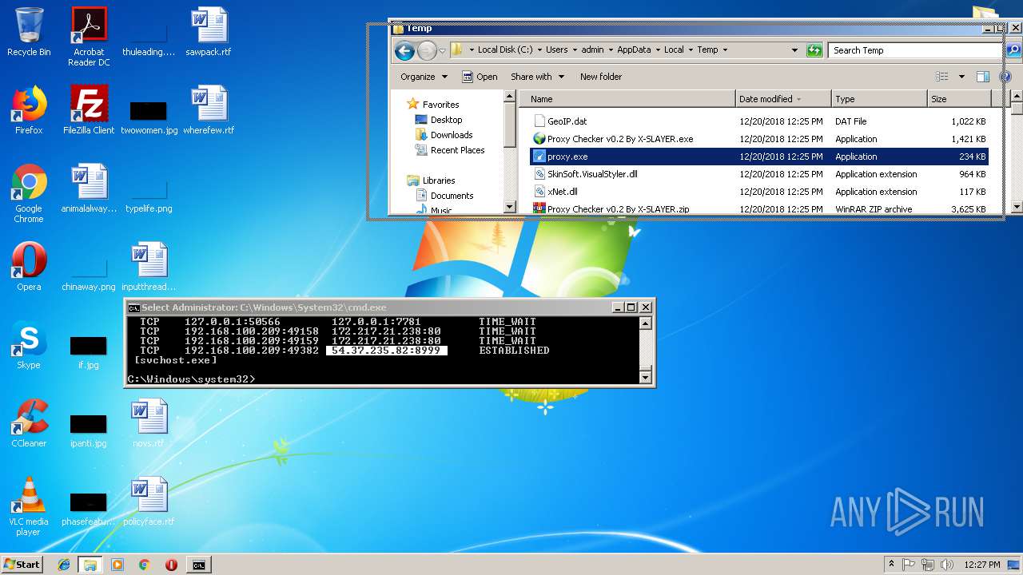Click Local in the address breadcrumb
The width and height of the screenshot is (1023, 575).
pyautogui.click(x=674, y=50)
